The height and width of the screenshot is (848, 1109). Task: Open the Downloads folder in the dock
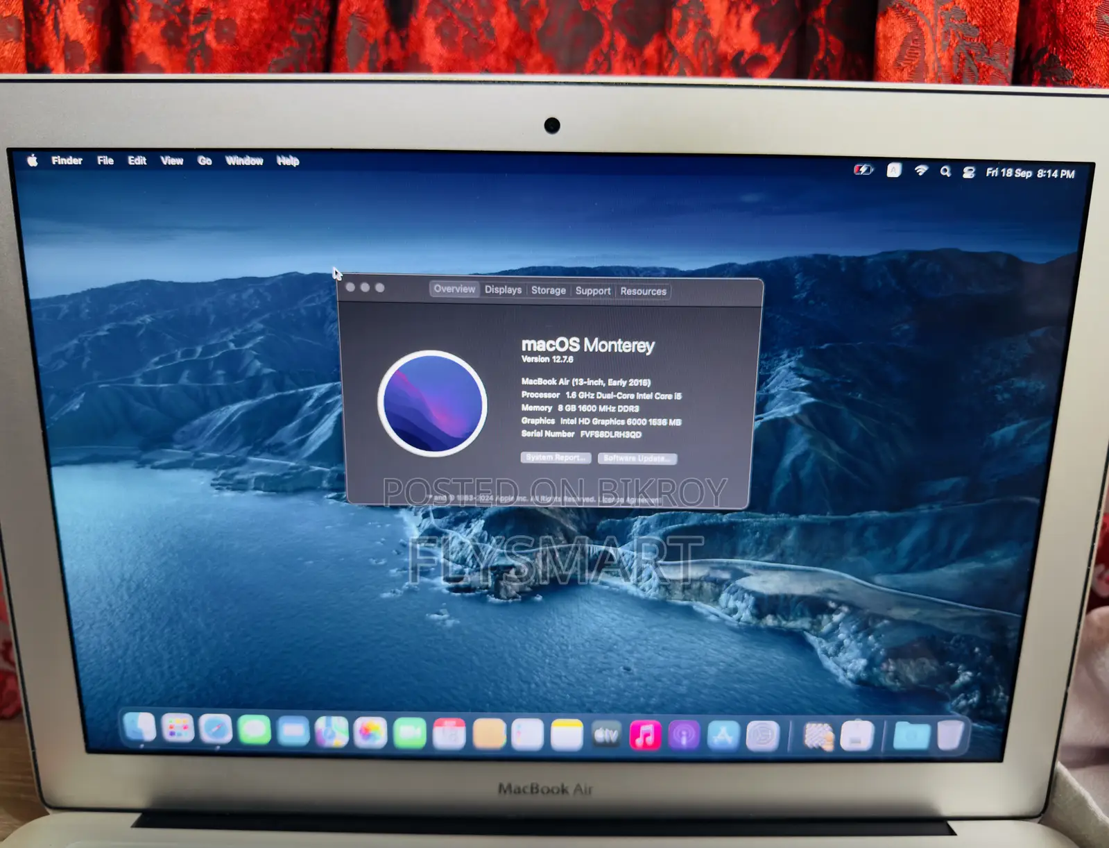click(x=911, y=736)
